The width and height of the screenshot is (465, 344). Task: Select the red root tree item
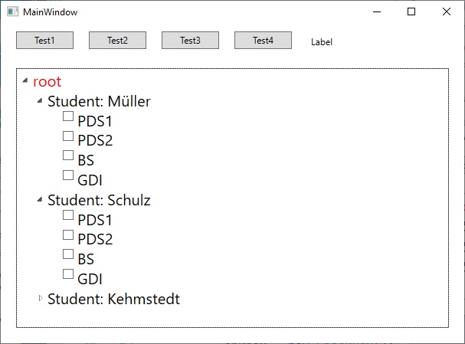pyautogui.click(x=47, y=82)
